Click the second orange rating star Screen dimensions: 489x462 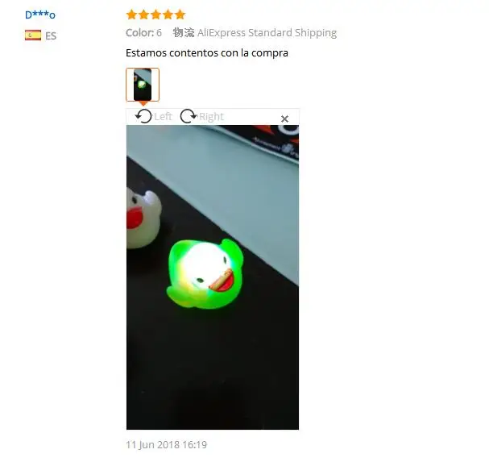(x=143, y=15)
